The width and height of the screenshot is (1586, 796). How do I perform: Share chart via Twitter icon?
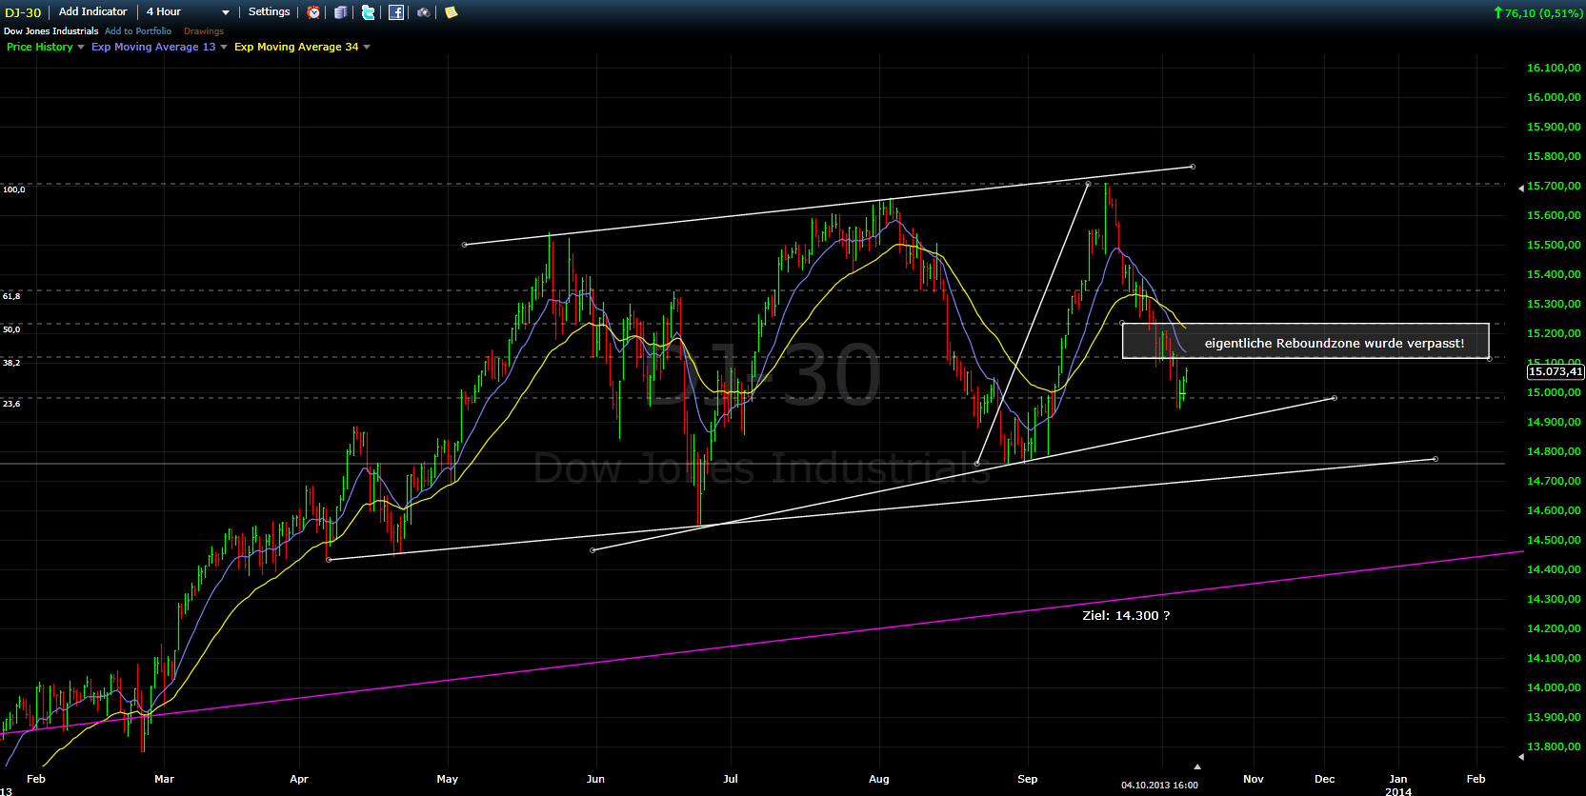pyautogui.click(x=368, y=12)
